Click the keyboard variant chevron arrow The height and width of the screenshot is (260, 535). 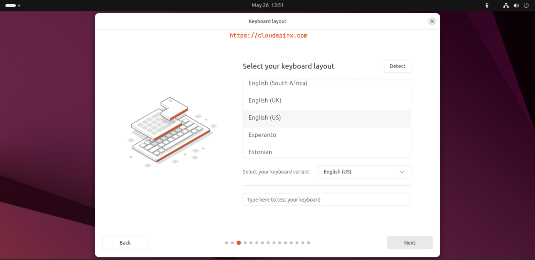402,172
